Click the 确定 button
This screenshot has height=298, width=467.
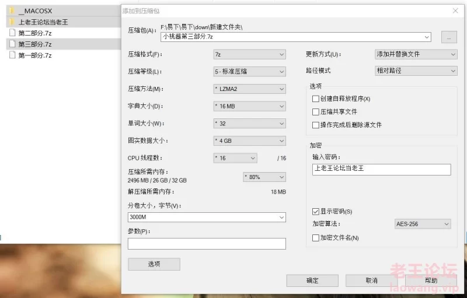point(312,281)
